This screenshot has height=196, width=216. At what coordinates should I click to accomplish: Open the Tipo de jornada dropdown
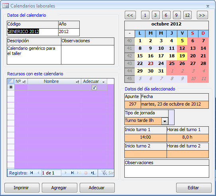pos(165,121)
